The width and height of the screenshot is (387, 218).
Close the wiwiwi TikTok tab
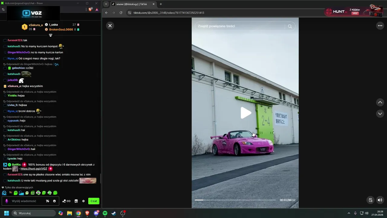tap(154, 4)
